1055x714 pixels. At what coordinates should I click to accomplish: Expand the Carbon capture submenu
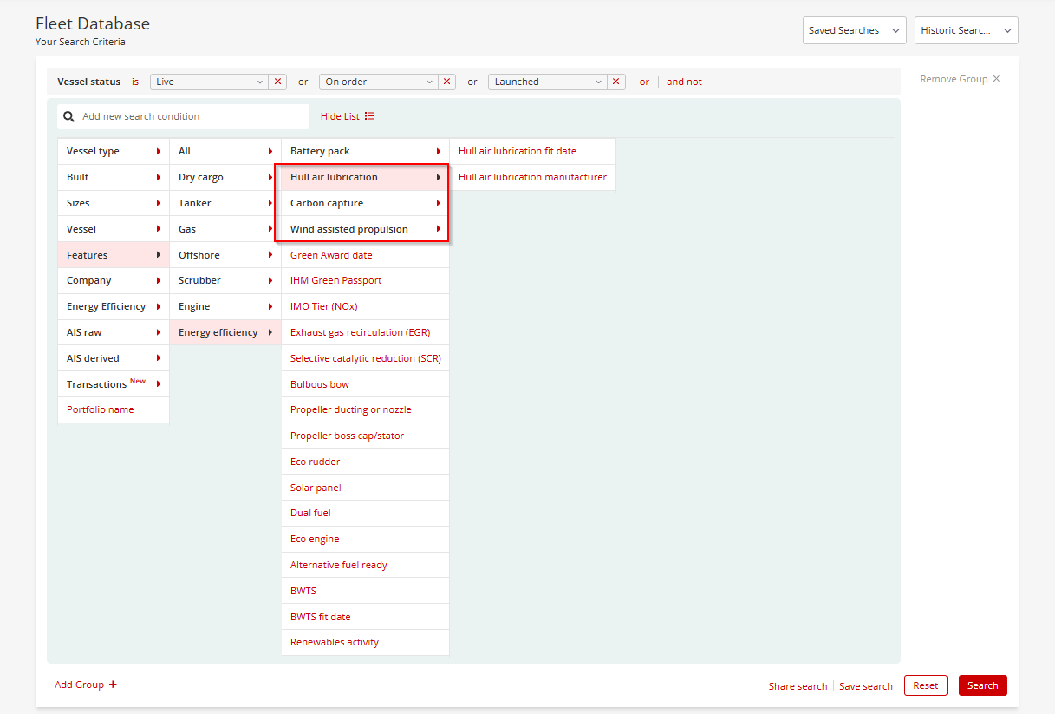[364, 203]
